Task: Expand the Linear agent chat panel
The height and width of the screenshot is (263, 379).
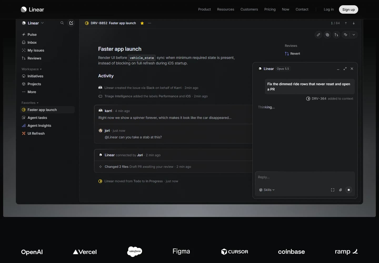Action: click(x=345, y=69)
